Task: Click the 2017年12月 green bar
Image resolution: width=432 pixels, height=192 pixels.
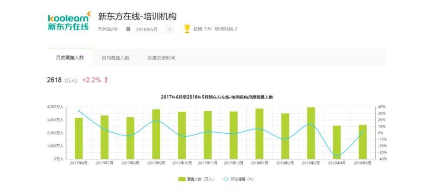Action: click(234, 135)
